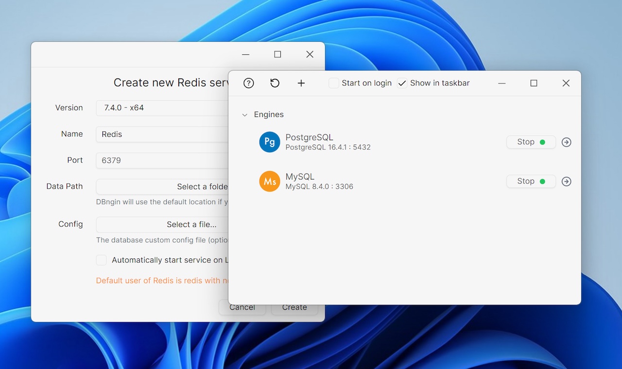Stop the PostgreSQL service
622x369 pixels.
click(531, 142)
